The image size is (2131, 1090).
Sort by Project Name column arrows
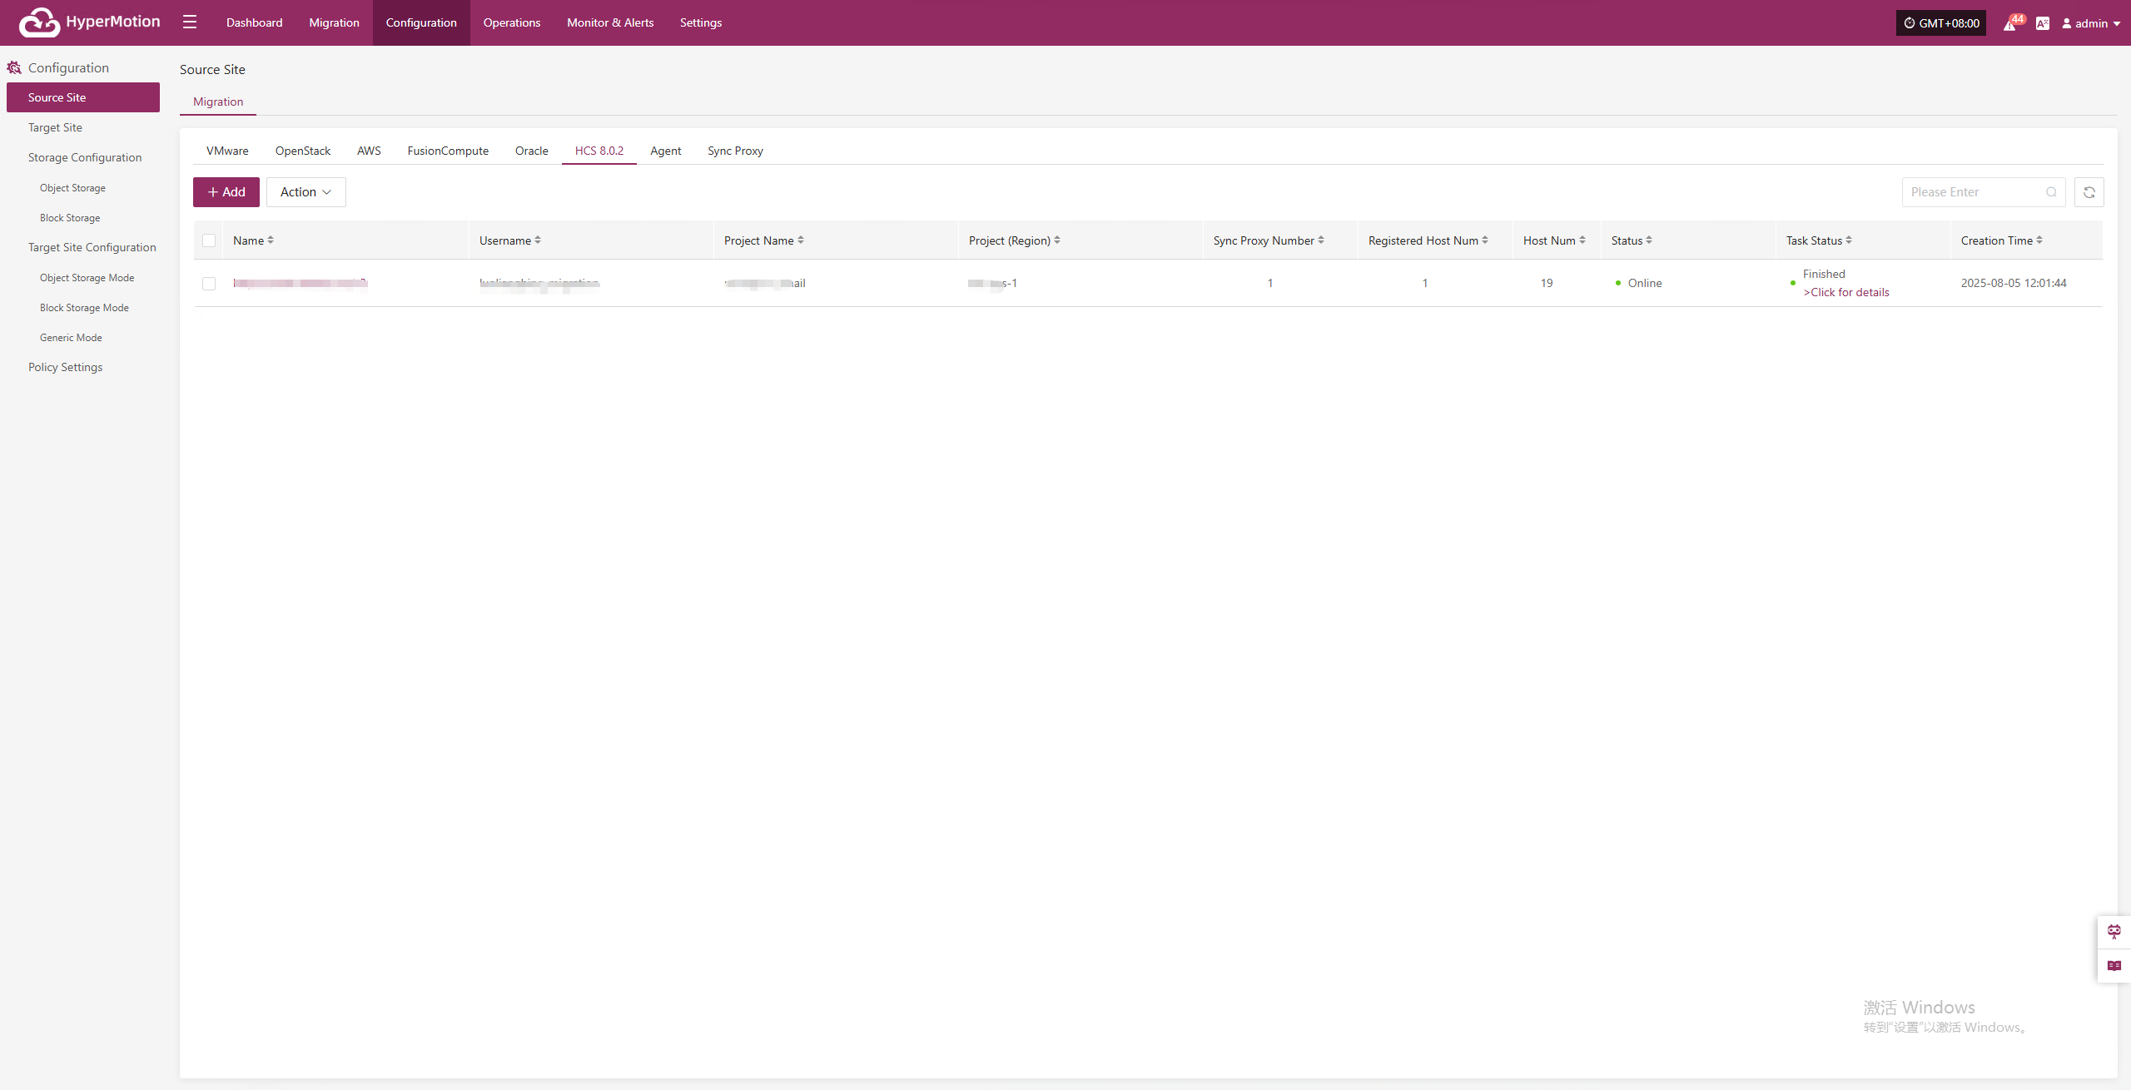(x=801, y=240)
